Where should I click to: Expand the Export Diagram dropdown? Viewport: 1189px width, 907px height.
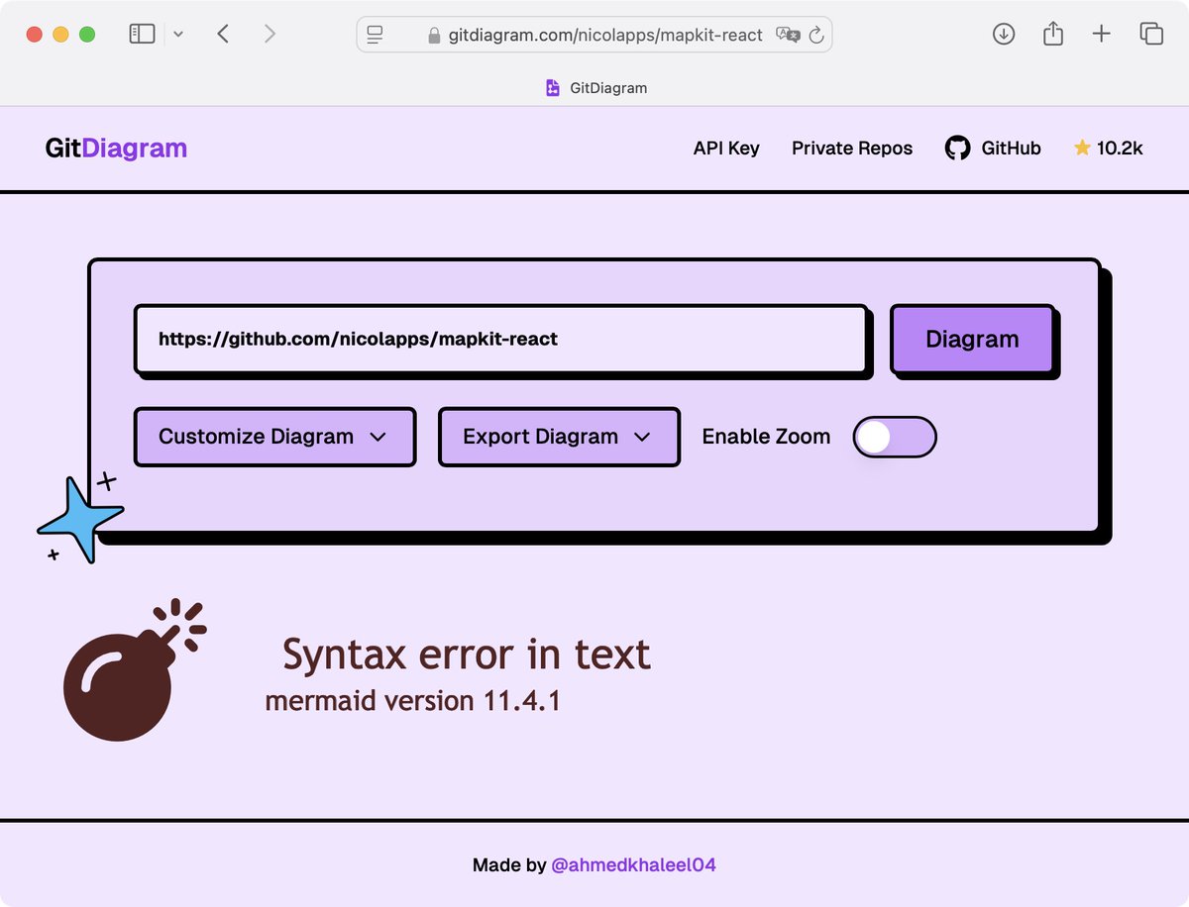[x=559, y=437]
